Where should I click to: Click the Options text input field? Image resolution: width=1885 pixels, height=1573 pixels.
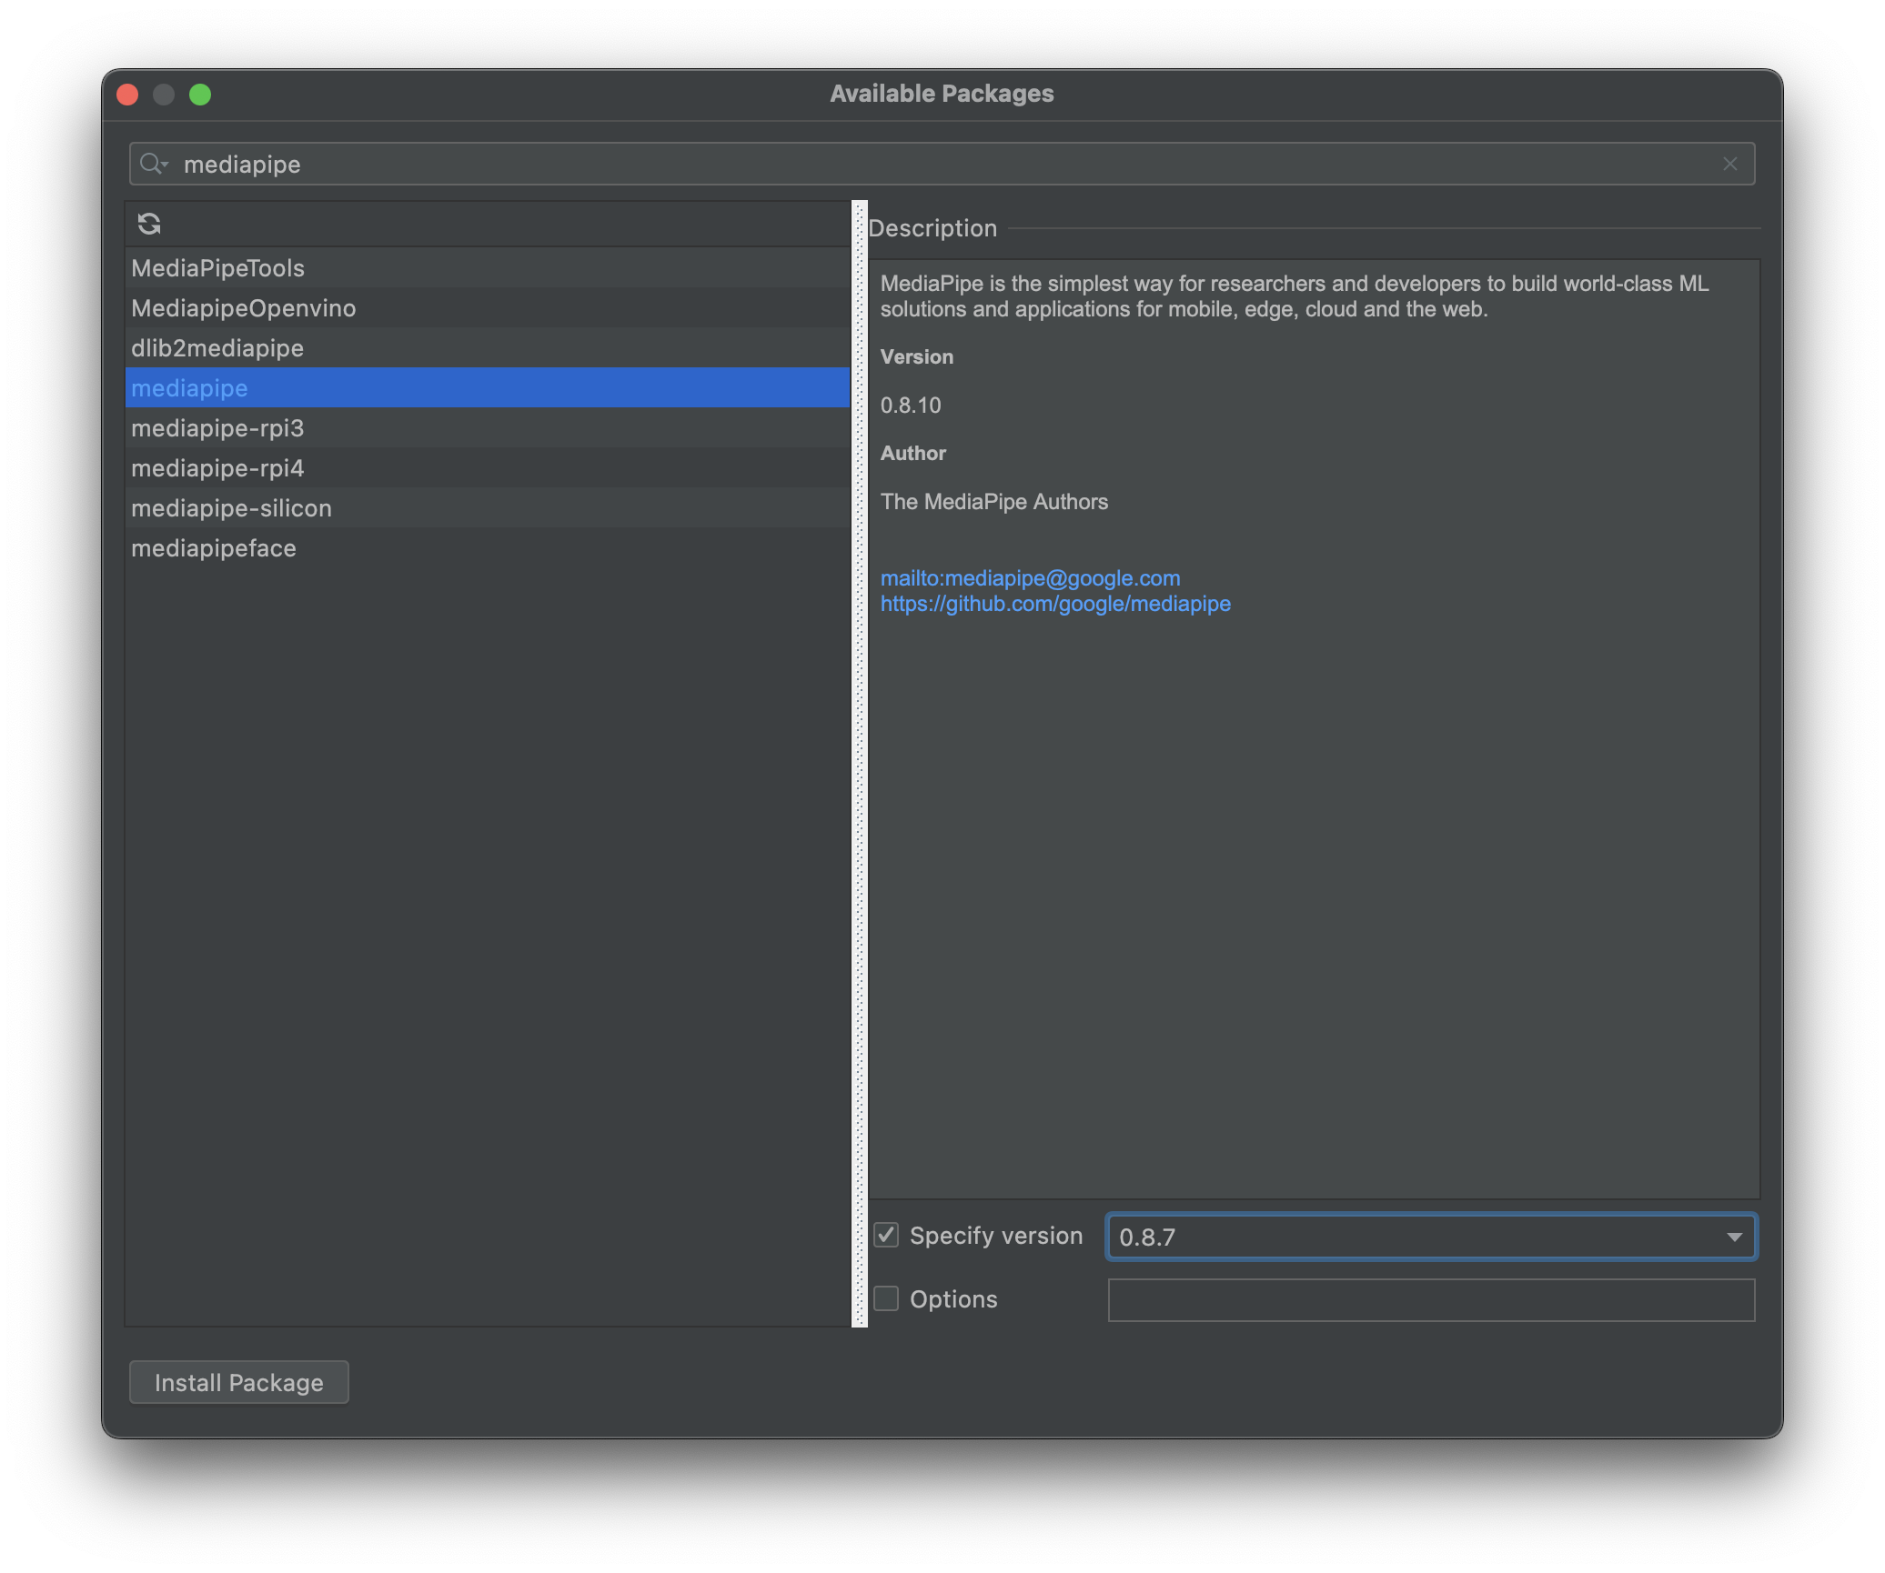[x=1430, y=1300]
